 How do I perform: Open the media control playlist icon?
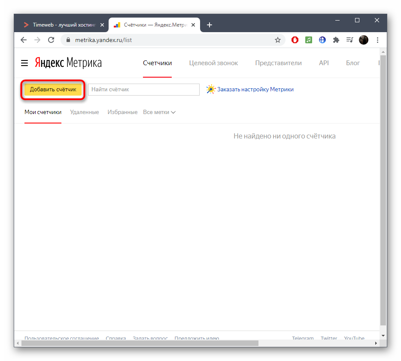coord(350,40)
